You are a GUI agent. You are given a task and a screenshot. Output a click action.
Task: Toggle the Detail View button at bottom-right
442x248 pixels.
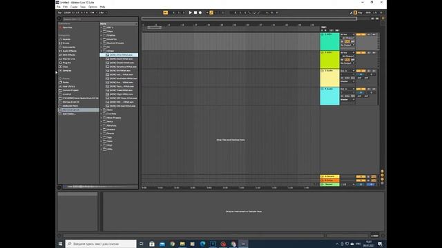point(383,236)
